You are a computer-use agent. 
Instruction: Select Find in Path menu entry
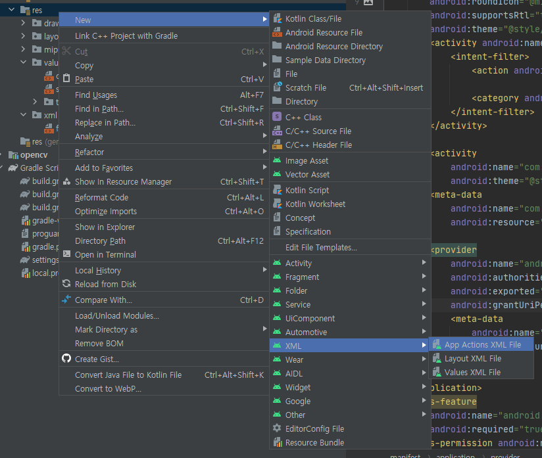164,109
